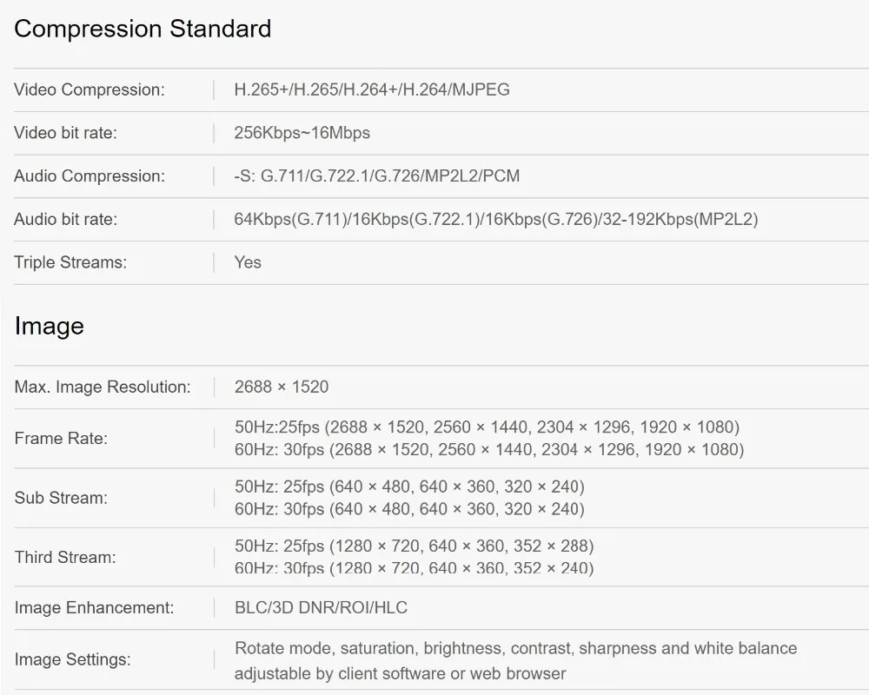The height and width of the screenshot is (695, 869).
Task: Select the H.265+/H.265/H.264+/H.264/MJPEG value text
Action: [x=372, y=89]
